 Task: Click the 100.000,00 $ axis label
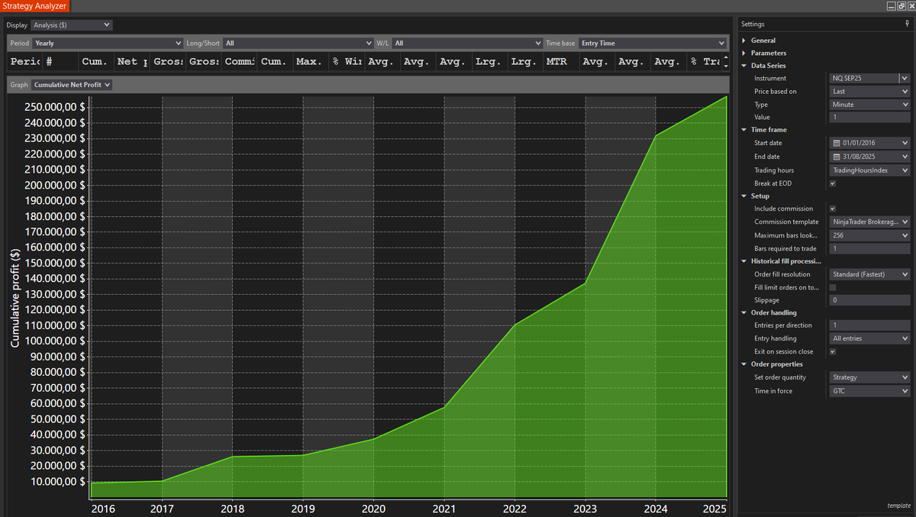[x=54, y=341]
